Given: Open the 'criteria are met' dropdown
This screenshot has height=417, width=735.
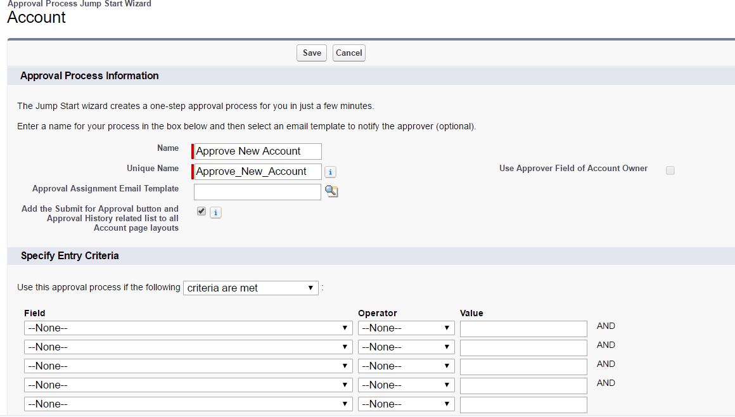Looking at the screenshot, I should pos(250,288).
